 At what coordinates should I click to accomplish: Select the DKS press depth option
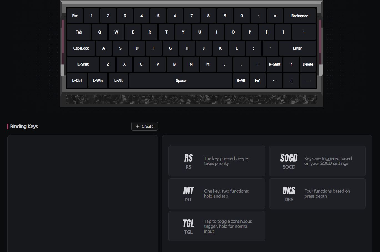(317, 194)
